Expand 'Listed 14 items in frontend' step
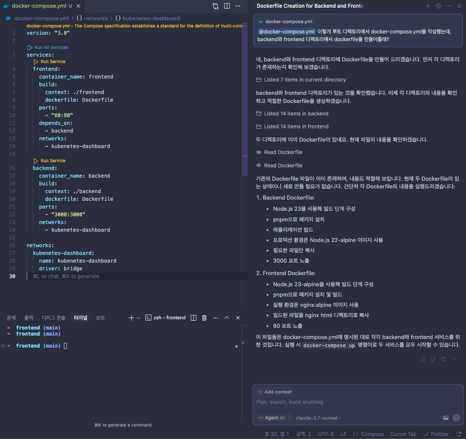Screen dimensions: 466x439 click(292, 127)
